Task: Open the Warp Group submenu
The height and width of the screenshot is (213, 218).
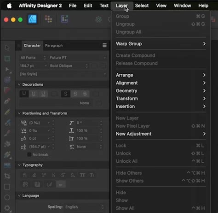Action: [x=161, y=44]
